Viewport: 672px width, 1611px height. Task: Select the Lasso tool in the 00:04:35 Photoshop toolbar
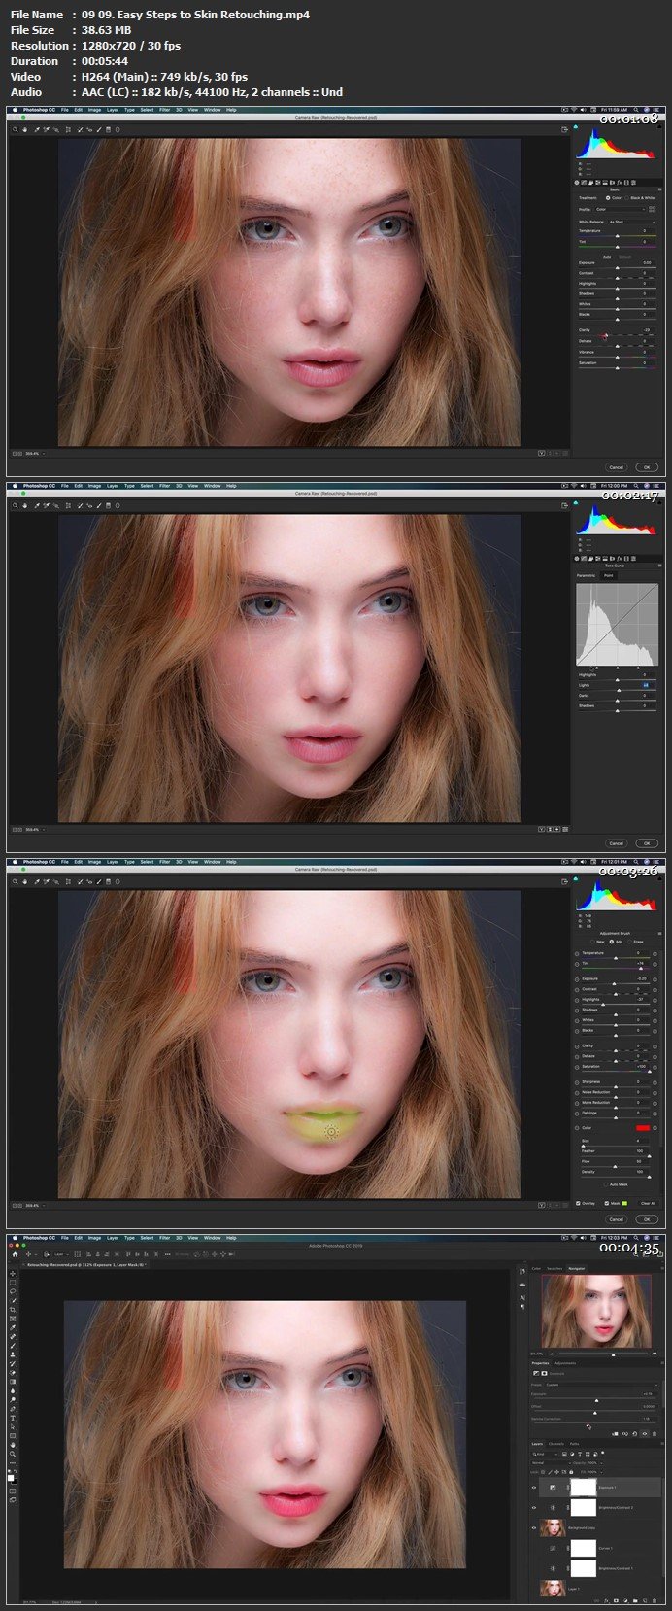pos(13,1291)
